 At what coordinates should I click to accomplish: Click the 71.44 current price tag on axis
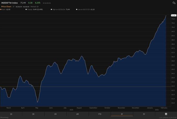point(174,15)
